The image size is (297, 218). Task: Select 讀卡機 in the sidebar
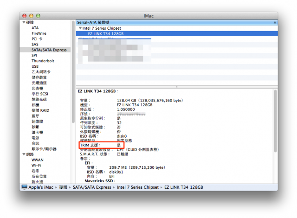click(x=37, y=132)
